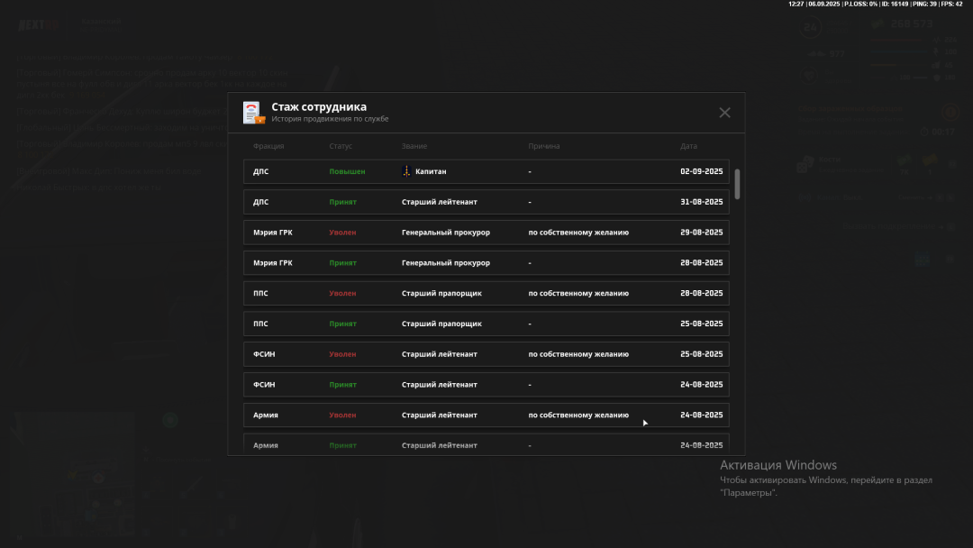Image resolution: width=973 pixels, height=548 pixels.
Task: Click the Фракция column header
Action: point(268,146)
